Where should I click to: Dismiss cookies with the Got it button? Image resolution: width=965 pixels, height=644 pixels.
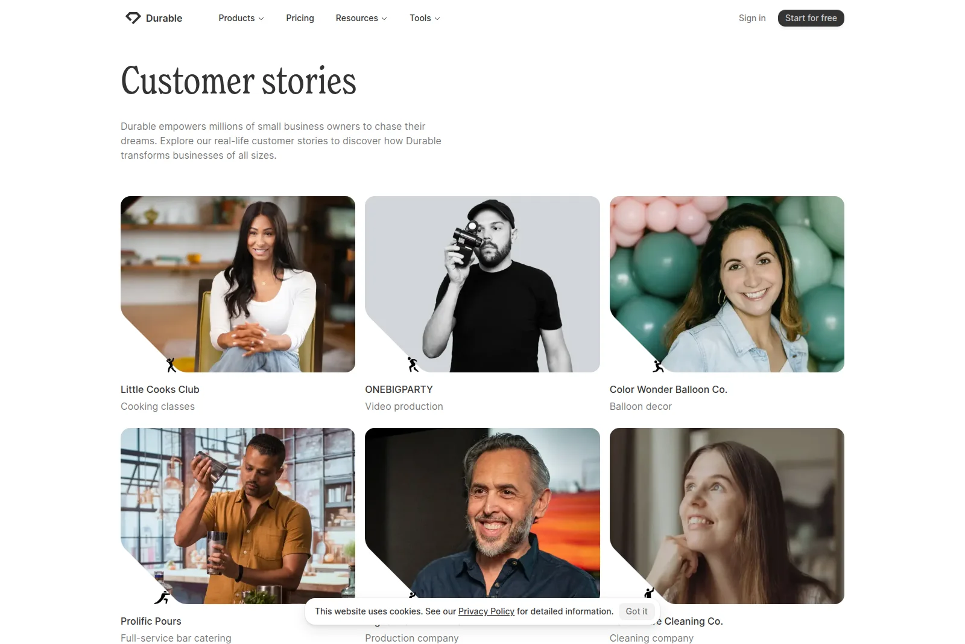[636, 611]
